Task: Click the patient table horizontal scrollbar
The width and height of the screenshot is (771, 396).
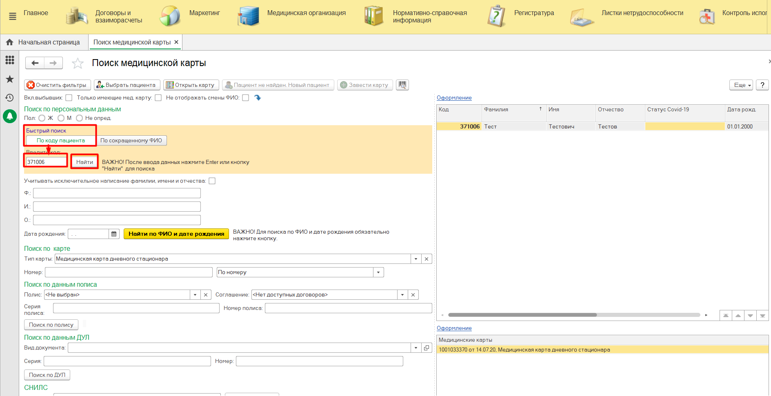Action: 522,315
